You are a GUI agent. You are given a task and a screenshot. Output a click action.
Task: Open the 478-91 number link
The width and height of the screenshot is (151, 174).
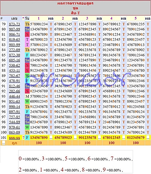point(14,81)
